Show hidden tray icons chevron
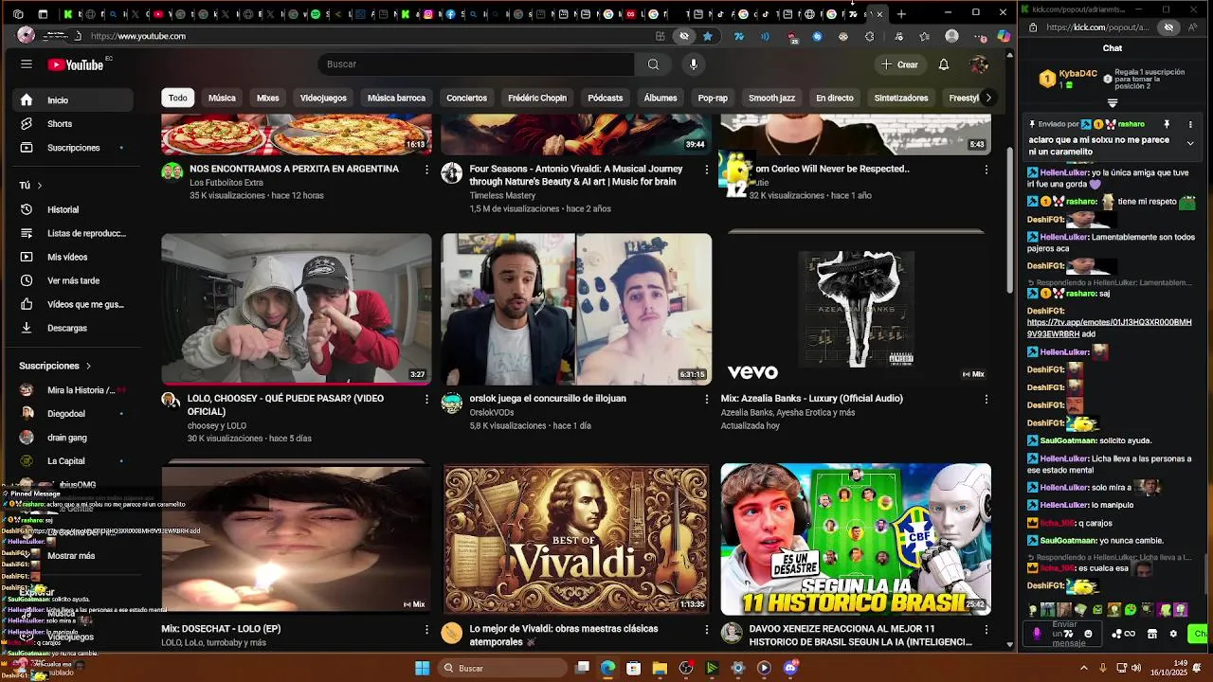1213x682 pixels. coord(1084,668)
